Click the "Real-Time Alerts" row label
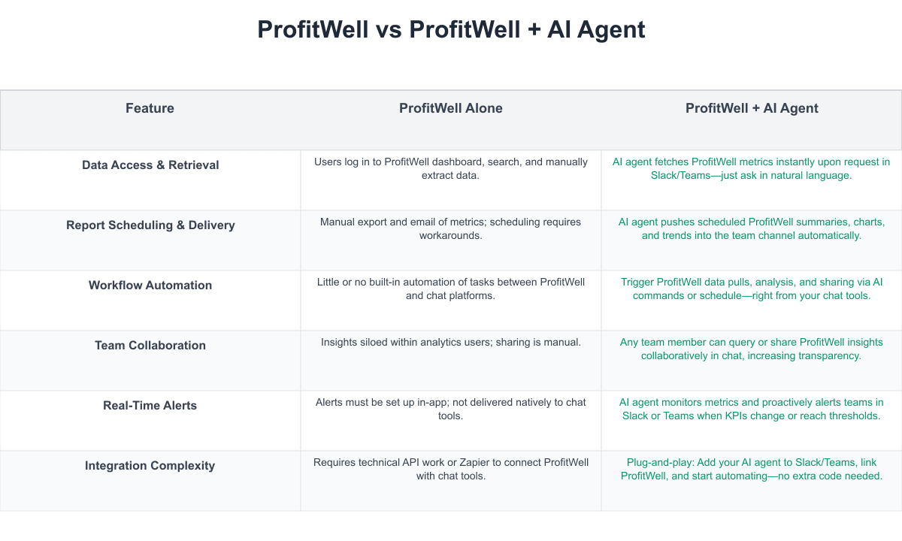 (x=150, y=406)
